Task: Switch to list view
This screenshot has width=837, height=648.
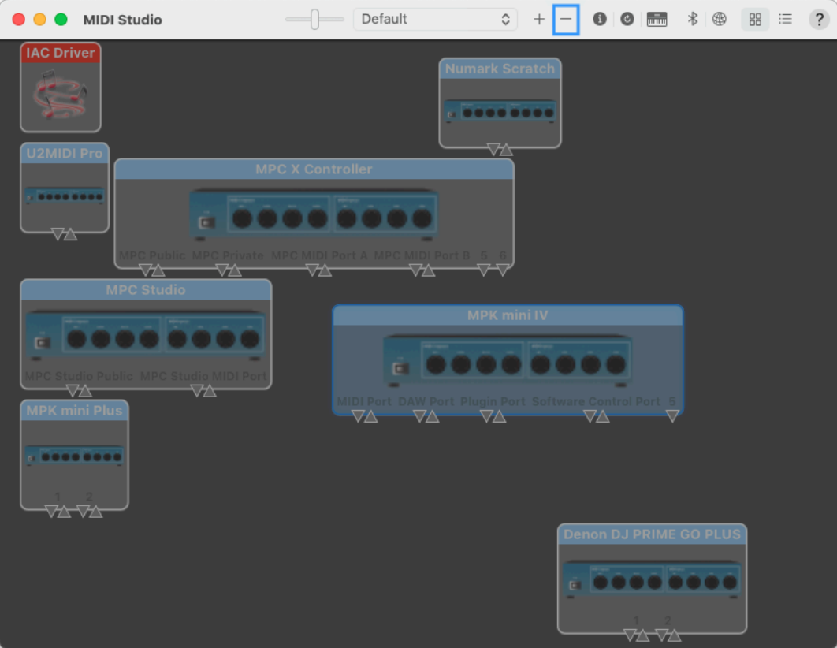Action: tap(785, 19)
